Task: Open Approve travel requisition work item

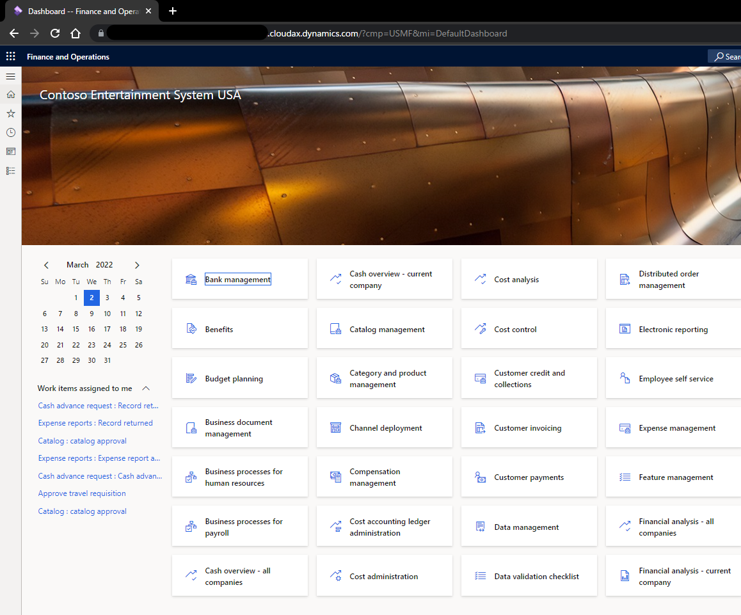Action: [x=82, y=493]
